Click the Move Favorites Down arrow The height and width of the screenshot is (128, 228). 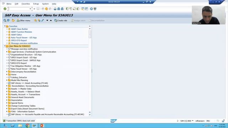(x=47, y=21)
